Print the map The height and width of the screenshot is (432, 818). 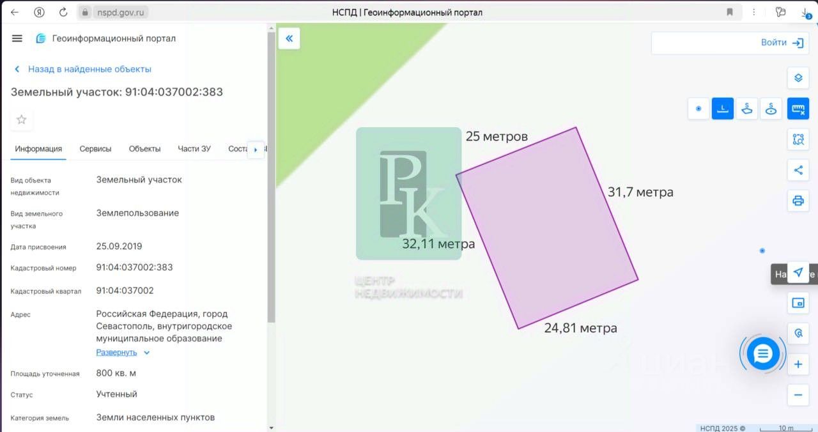[x=798, y=201]
